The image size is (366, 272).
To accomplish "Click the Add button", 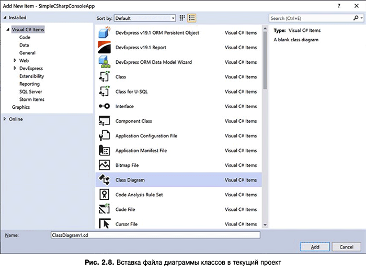I will pyautogui.click(x=315, y=247).
